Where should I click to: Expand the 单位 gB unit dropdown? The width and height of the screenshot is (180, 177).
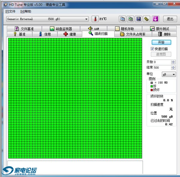coord(169,74)
